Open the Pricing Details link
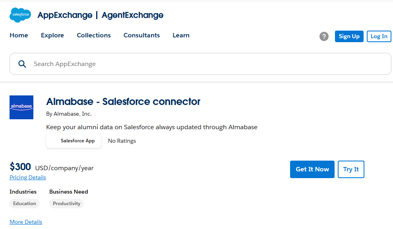The width and height of the screenshot is (393, 229). (x=28, y=177)
